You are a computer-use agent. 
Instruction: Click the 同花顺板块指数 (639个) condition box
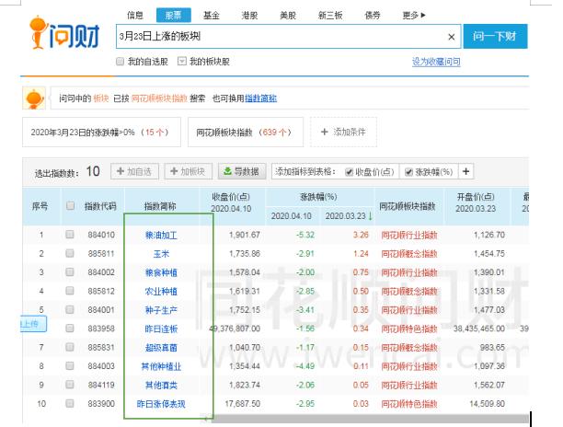point(246,133)
